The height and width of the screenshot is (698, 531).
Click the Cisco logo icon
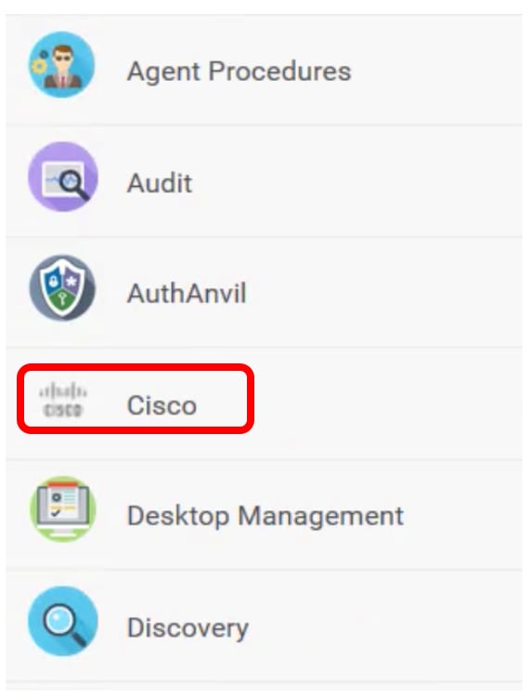coord(63,399)
